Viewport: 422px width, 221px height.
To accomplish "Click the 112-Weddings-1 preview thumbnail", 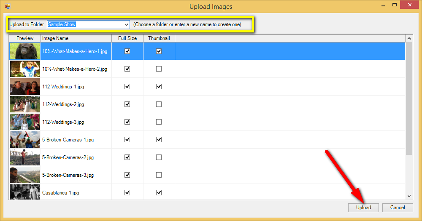I will click(25, 86).
